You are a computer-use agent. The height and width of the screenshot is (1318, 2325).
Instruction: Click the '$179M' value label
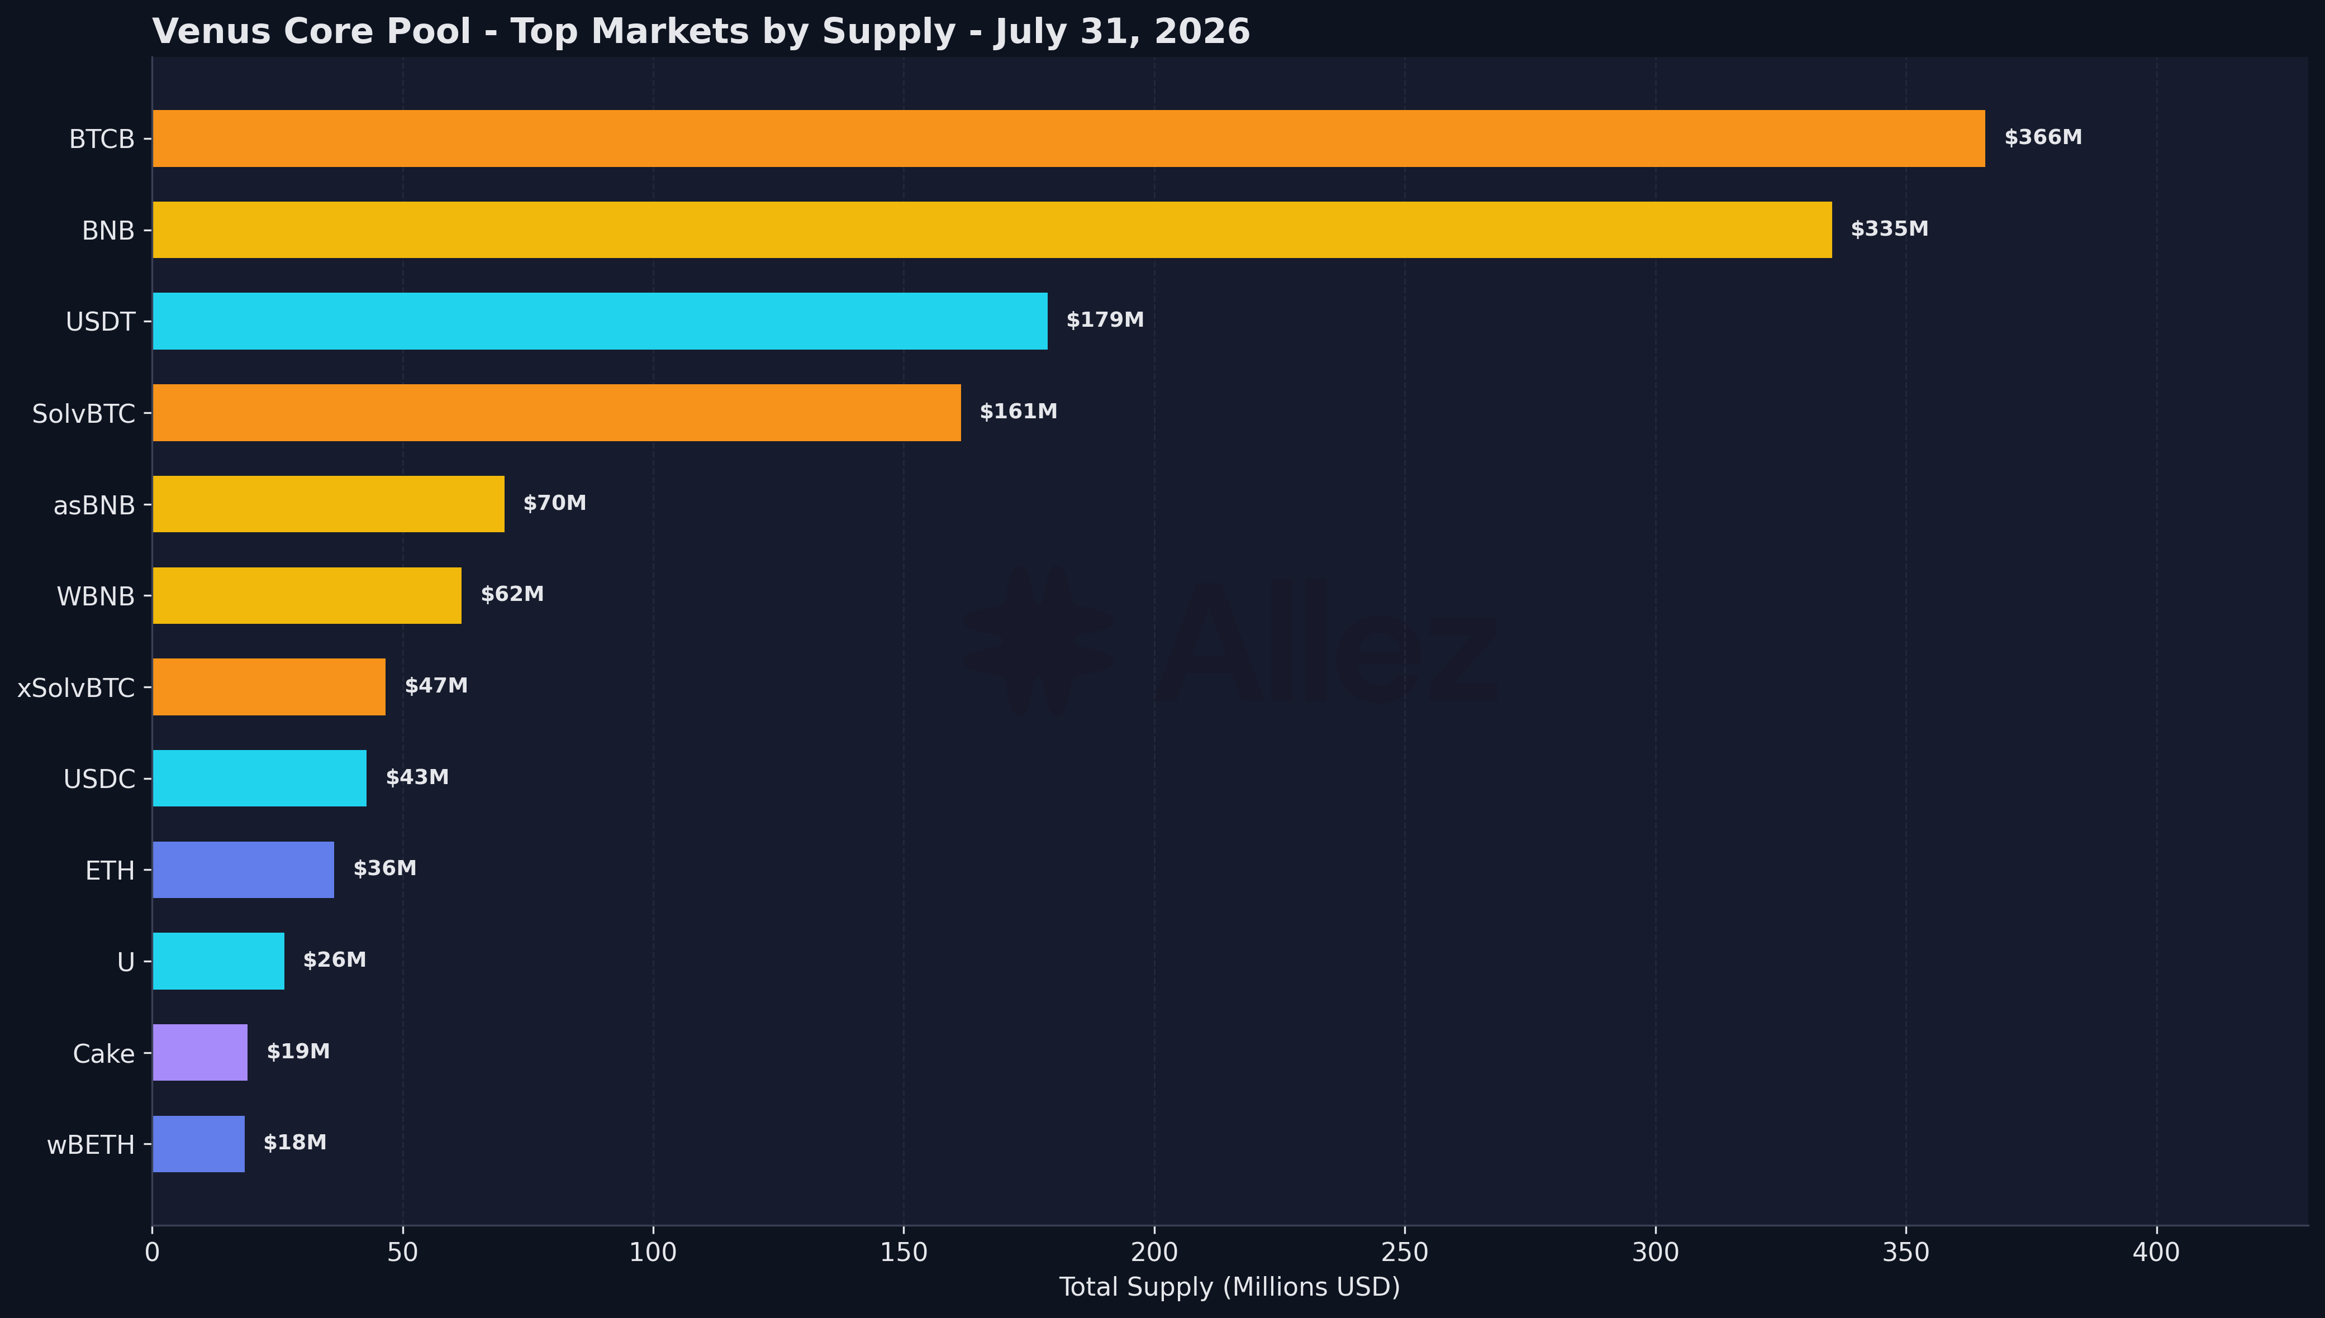coord(1105,321)
